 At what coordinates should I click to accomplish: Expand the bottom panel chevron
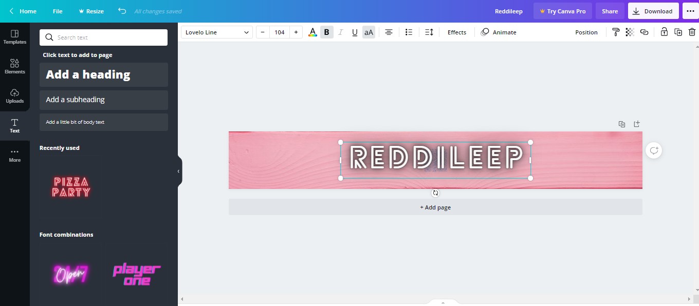coord(443,303)
